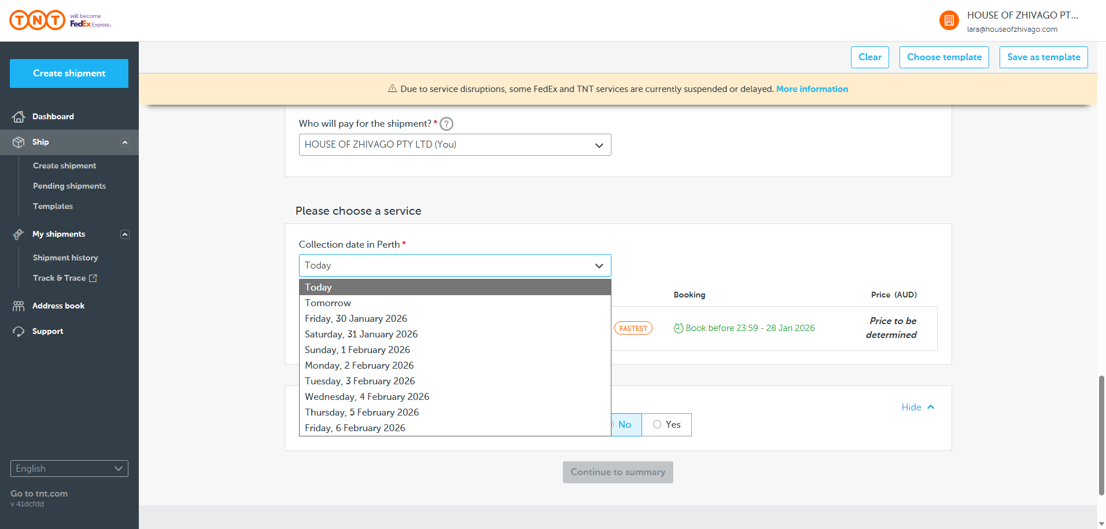
Task: Select the No radio option
Action: [x=625, y=425]
